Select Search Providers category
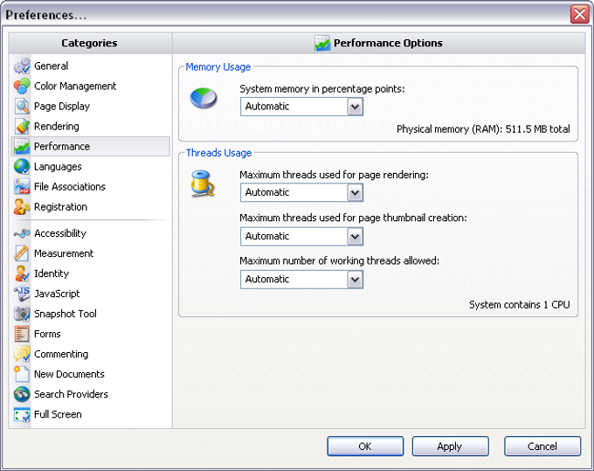This screenshot has width=594, height=471. (x=72, y=394)
